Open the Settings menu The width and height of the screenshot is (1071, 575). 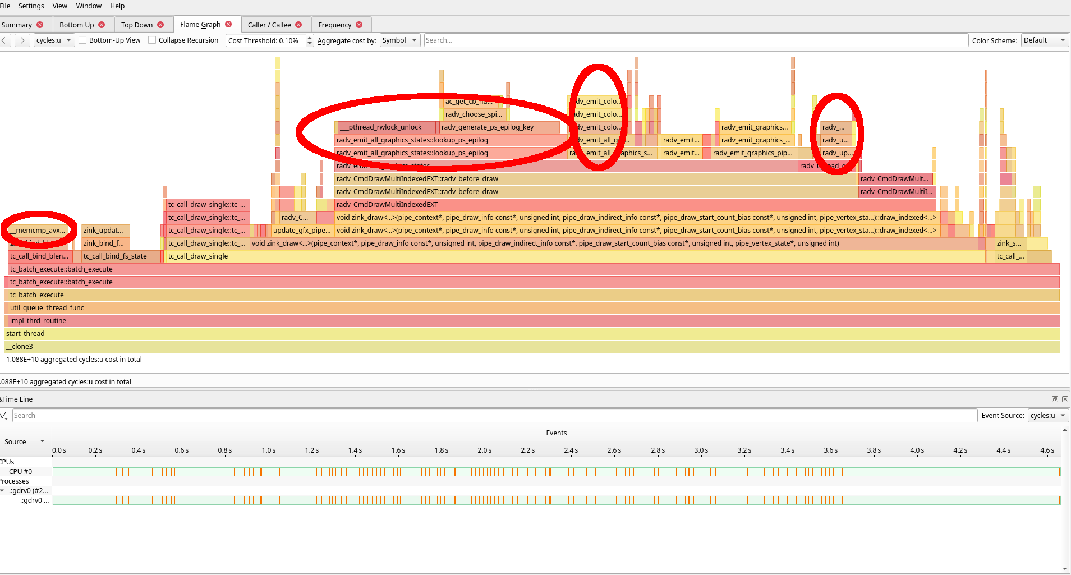click(x=31, y=6)
